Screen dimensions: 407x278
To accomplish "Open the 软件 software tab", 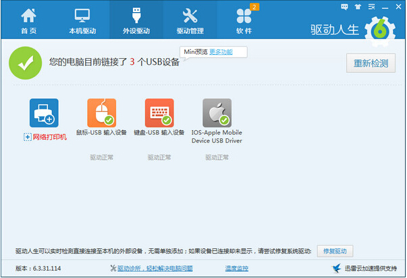I will [244, 21].
